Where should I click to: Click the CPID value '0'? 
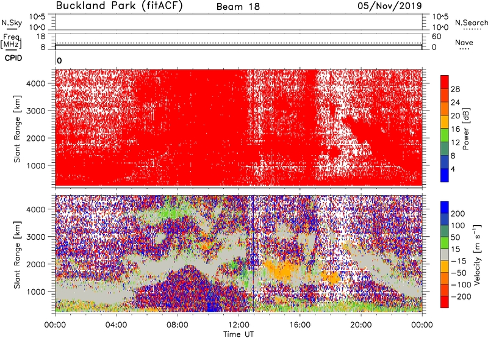(59, 60)
